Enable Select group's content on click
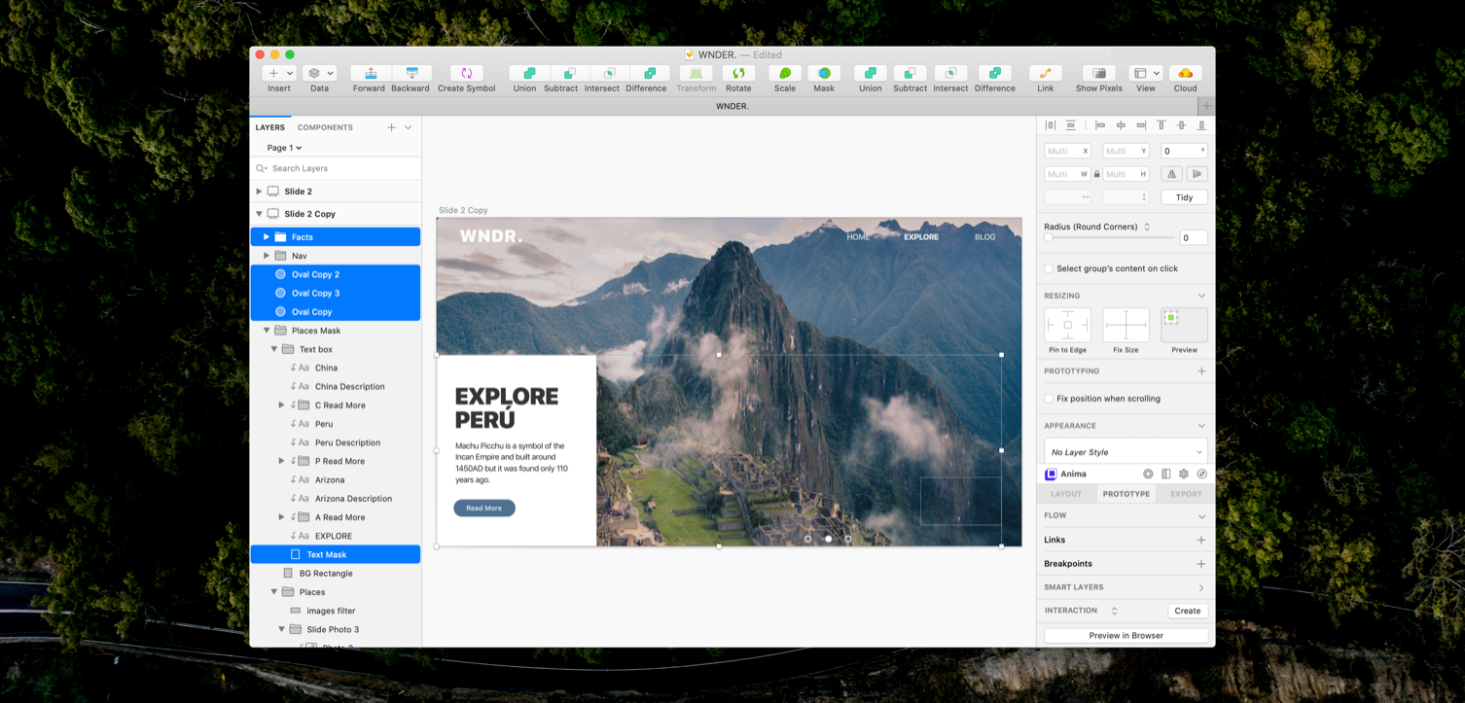Viewport: 1465px width, 703px height. (1049, 268)
